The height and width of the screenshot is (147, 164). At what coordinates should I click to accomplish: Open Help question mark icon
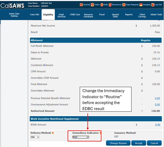point(102,4)
